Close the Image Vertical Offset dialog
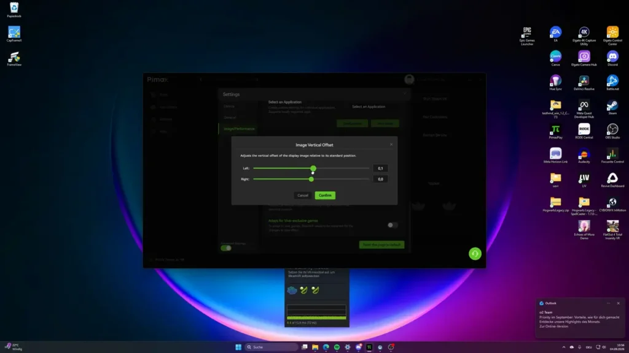This screenshot has width=629, height=353. pos(391,145)
